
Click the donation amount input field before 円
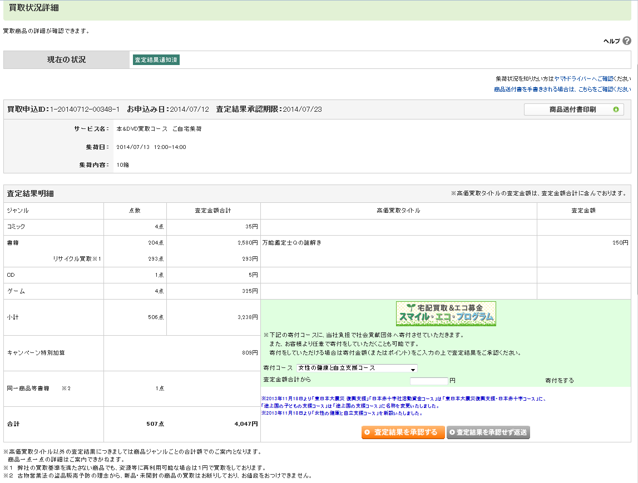(428, 381)
